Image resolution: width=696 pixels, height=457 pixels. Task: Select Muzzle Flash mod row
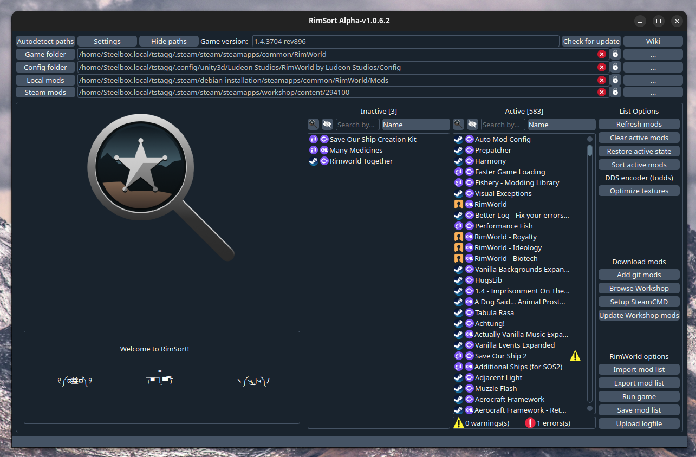point(519,388)
